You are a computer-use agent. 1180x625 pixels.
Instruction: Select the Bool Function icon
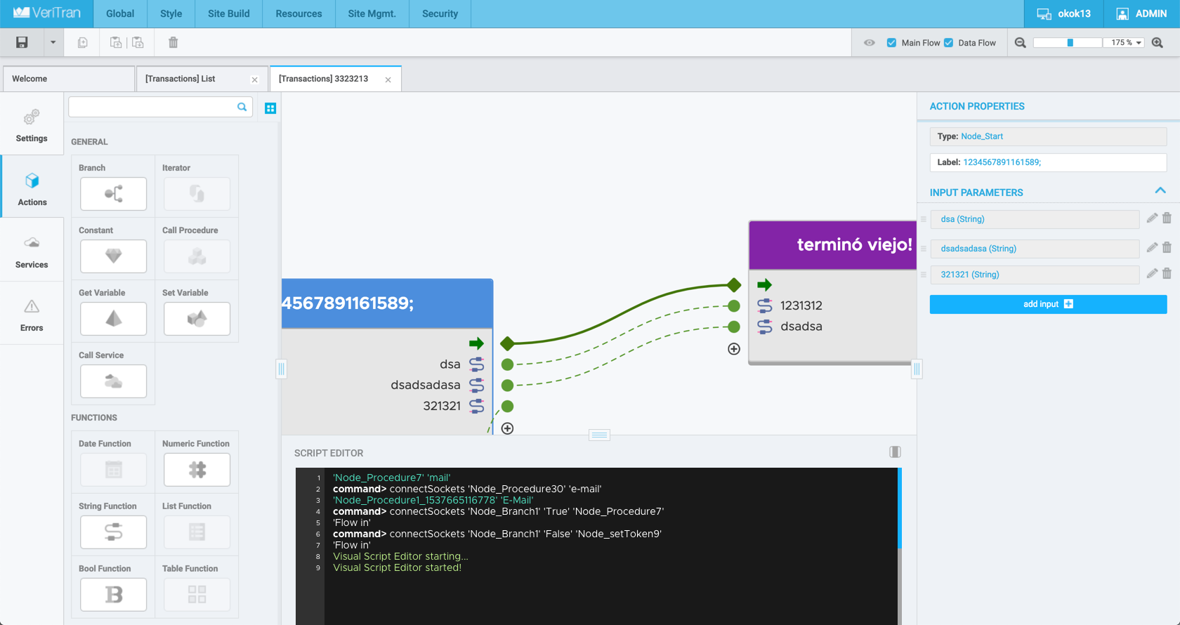click(x=113, y=595)
